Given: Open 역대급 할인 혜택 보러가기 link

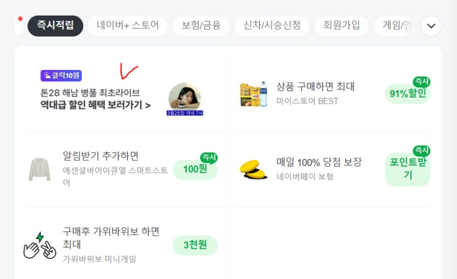Looking at the screenshot, I should pos(95,105).
